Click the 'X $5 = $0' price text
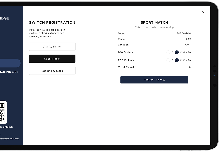This screenshot has height=151, width=220. 185,60
